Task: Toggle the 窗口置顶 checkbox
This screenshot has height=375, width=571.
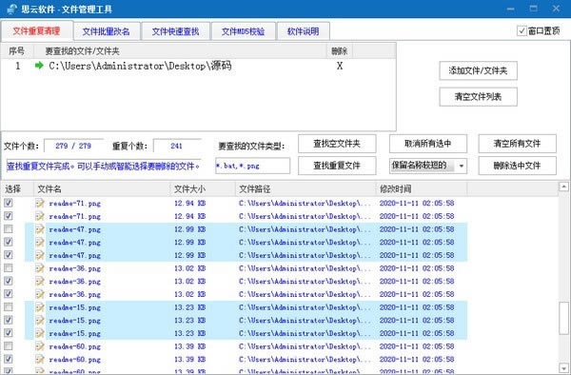Action: [522, 31]
